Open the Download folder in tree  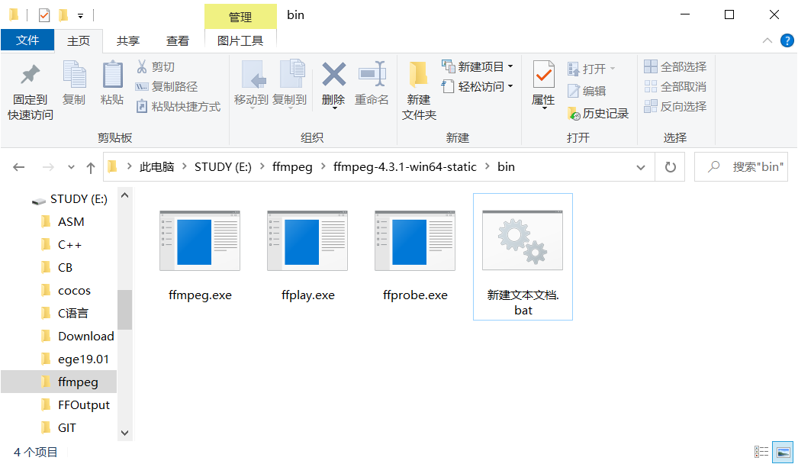[x=86, y=336]
